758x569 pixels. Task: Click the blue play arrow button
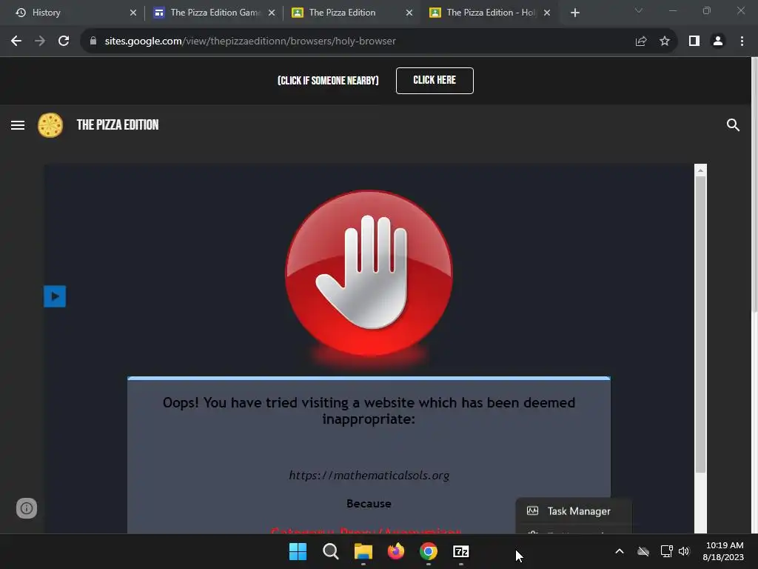55,296
